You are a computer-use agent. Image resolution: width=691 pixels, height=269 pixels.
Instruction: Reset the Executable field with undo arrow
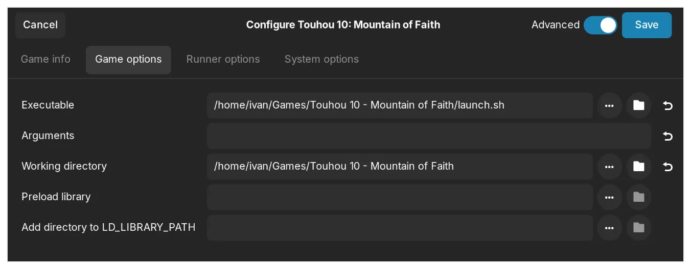[667, 105]
